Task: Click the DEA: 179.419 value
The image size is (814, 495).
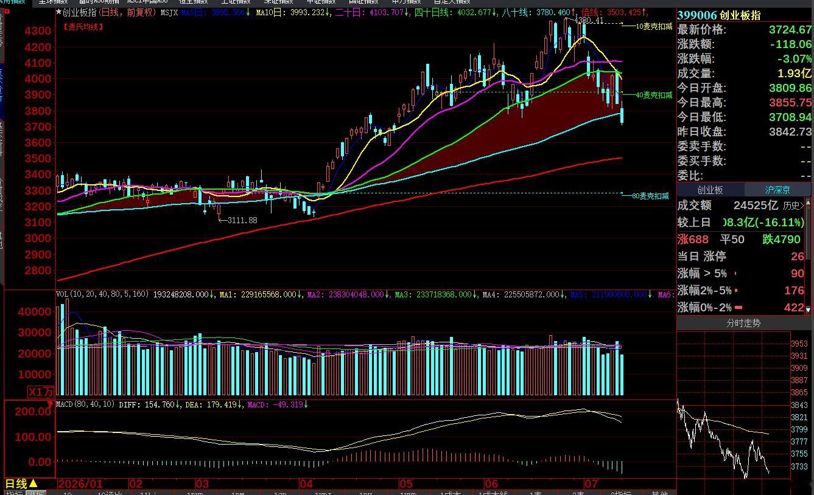Action: coord(214,404)
